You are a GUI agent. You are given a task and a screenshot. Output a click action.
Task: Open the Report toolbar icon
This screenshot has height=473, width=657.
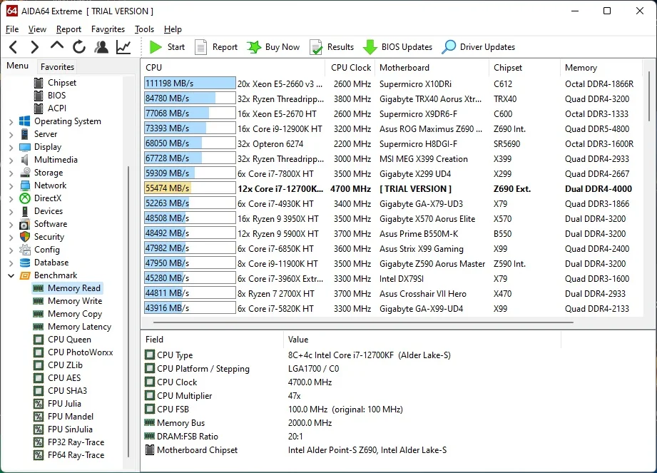tap(200, 47)
